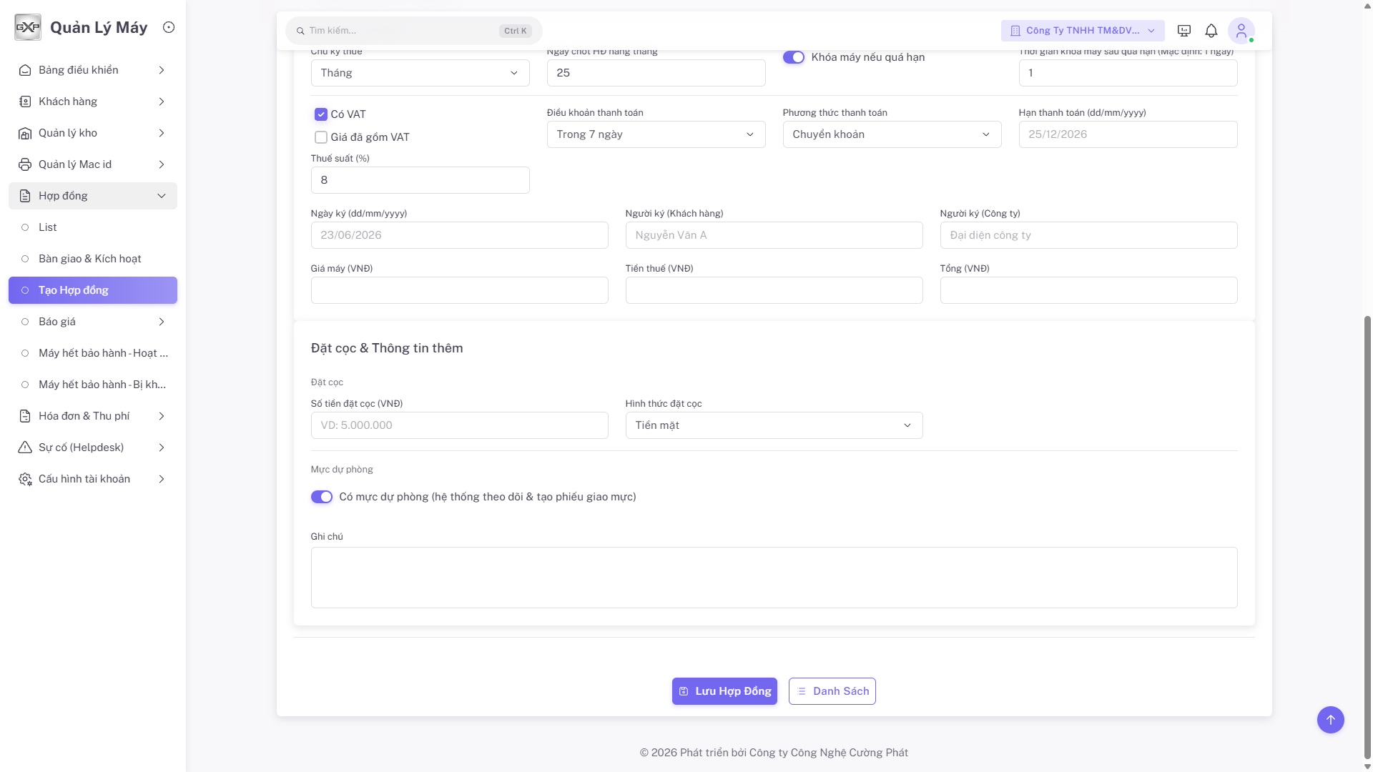Click the Người ký (Khách hàng) field
The width and height of the screenshot is (1373, 772).
point(774,235)
